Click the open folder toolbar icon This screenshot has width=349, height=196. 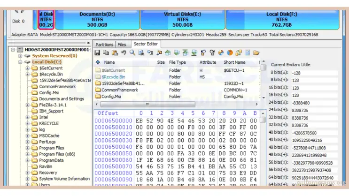click(x=256, y=53)
